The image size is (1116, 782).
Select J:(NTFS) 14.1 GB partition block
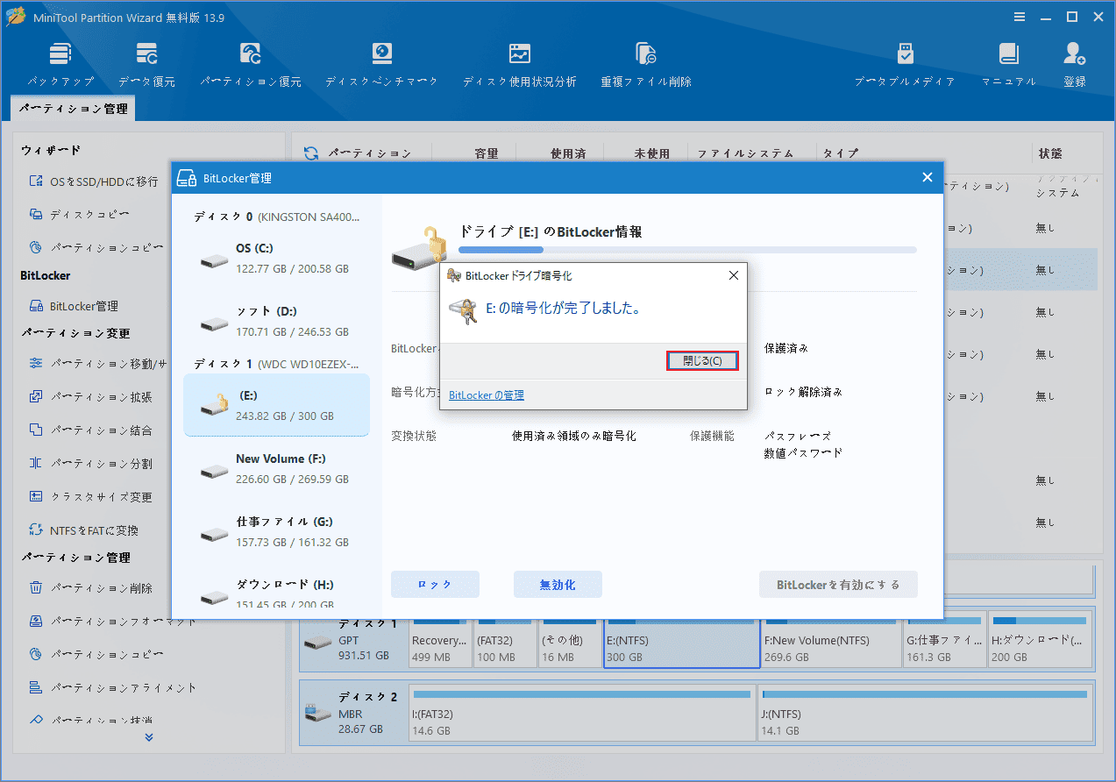(x=924, y=714)
